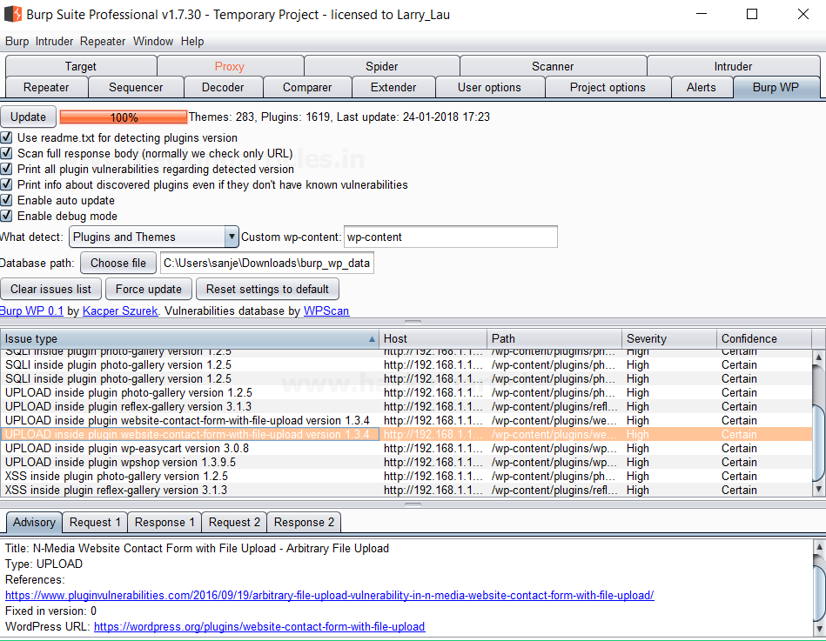The height and width of the screenshot is (641, 826).
Task: Click the Burp Suite logo icon in title bar
Action: (x=13, y=14)
